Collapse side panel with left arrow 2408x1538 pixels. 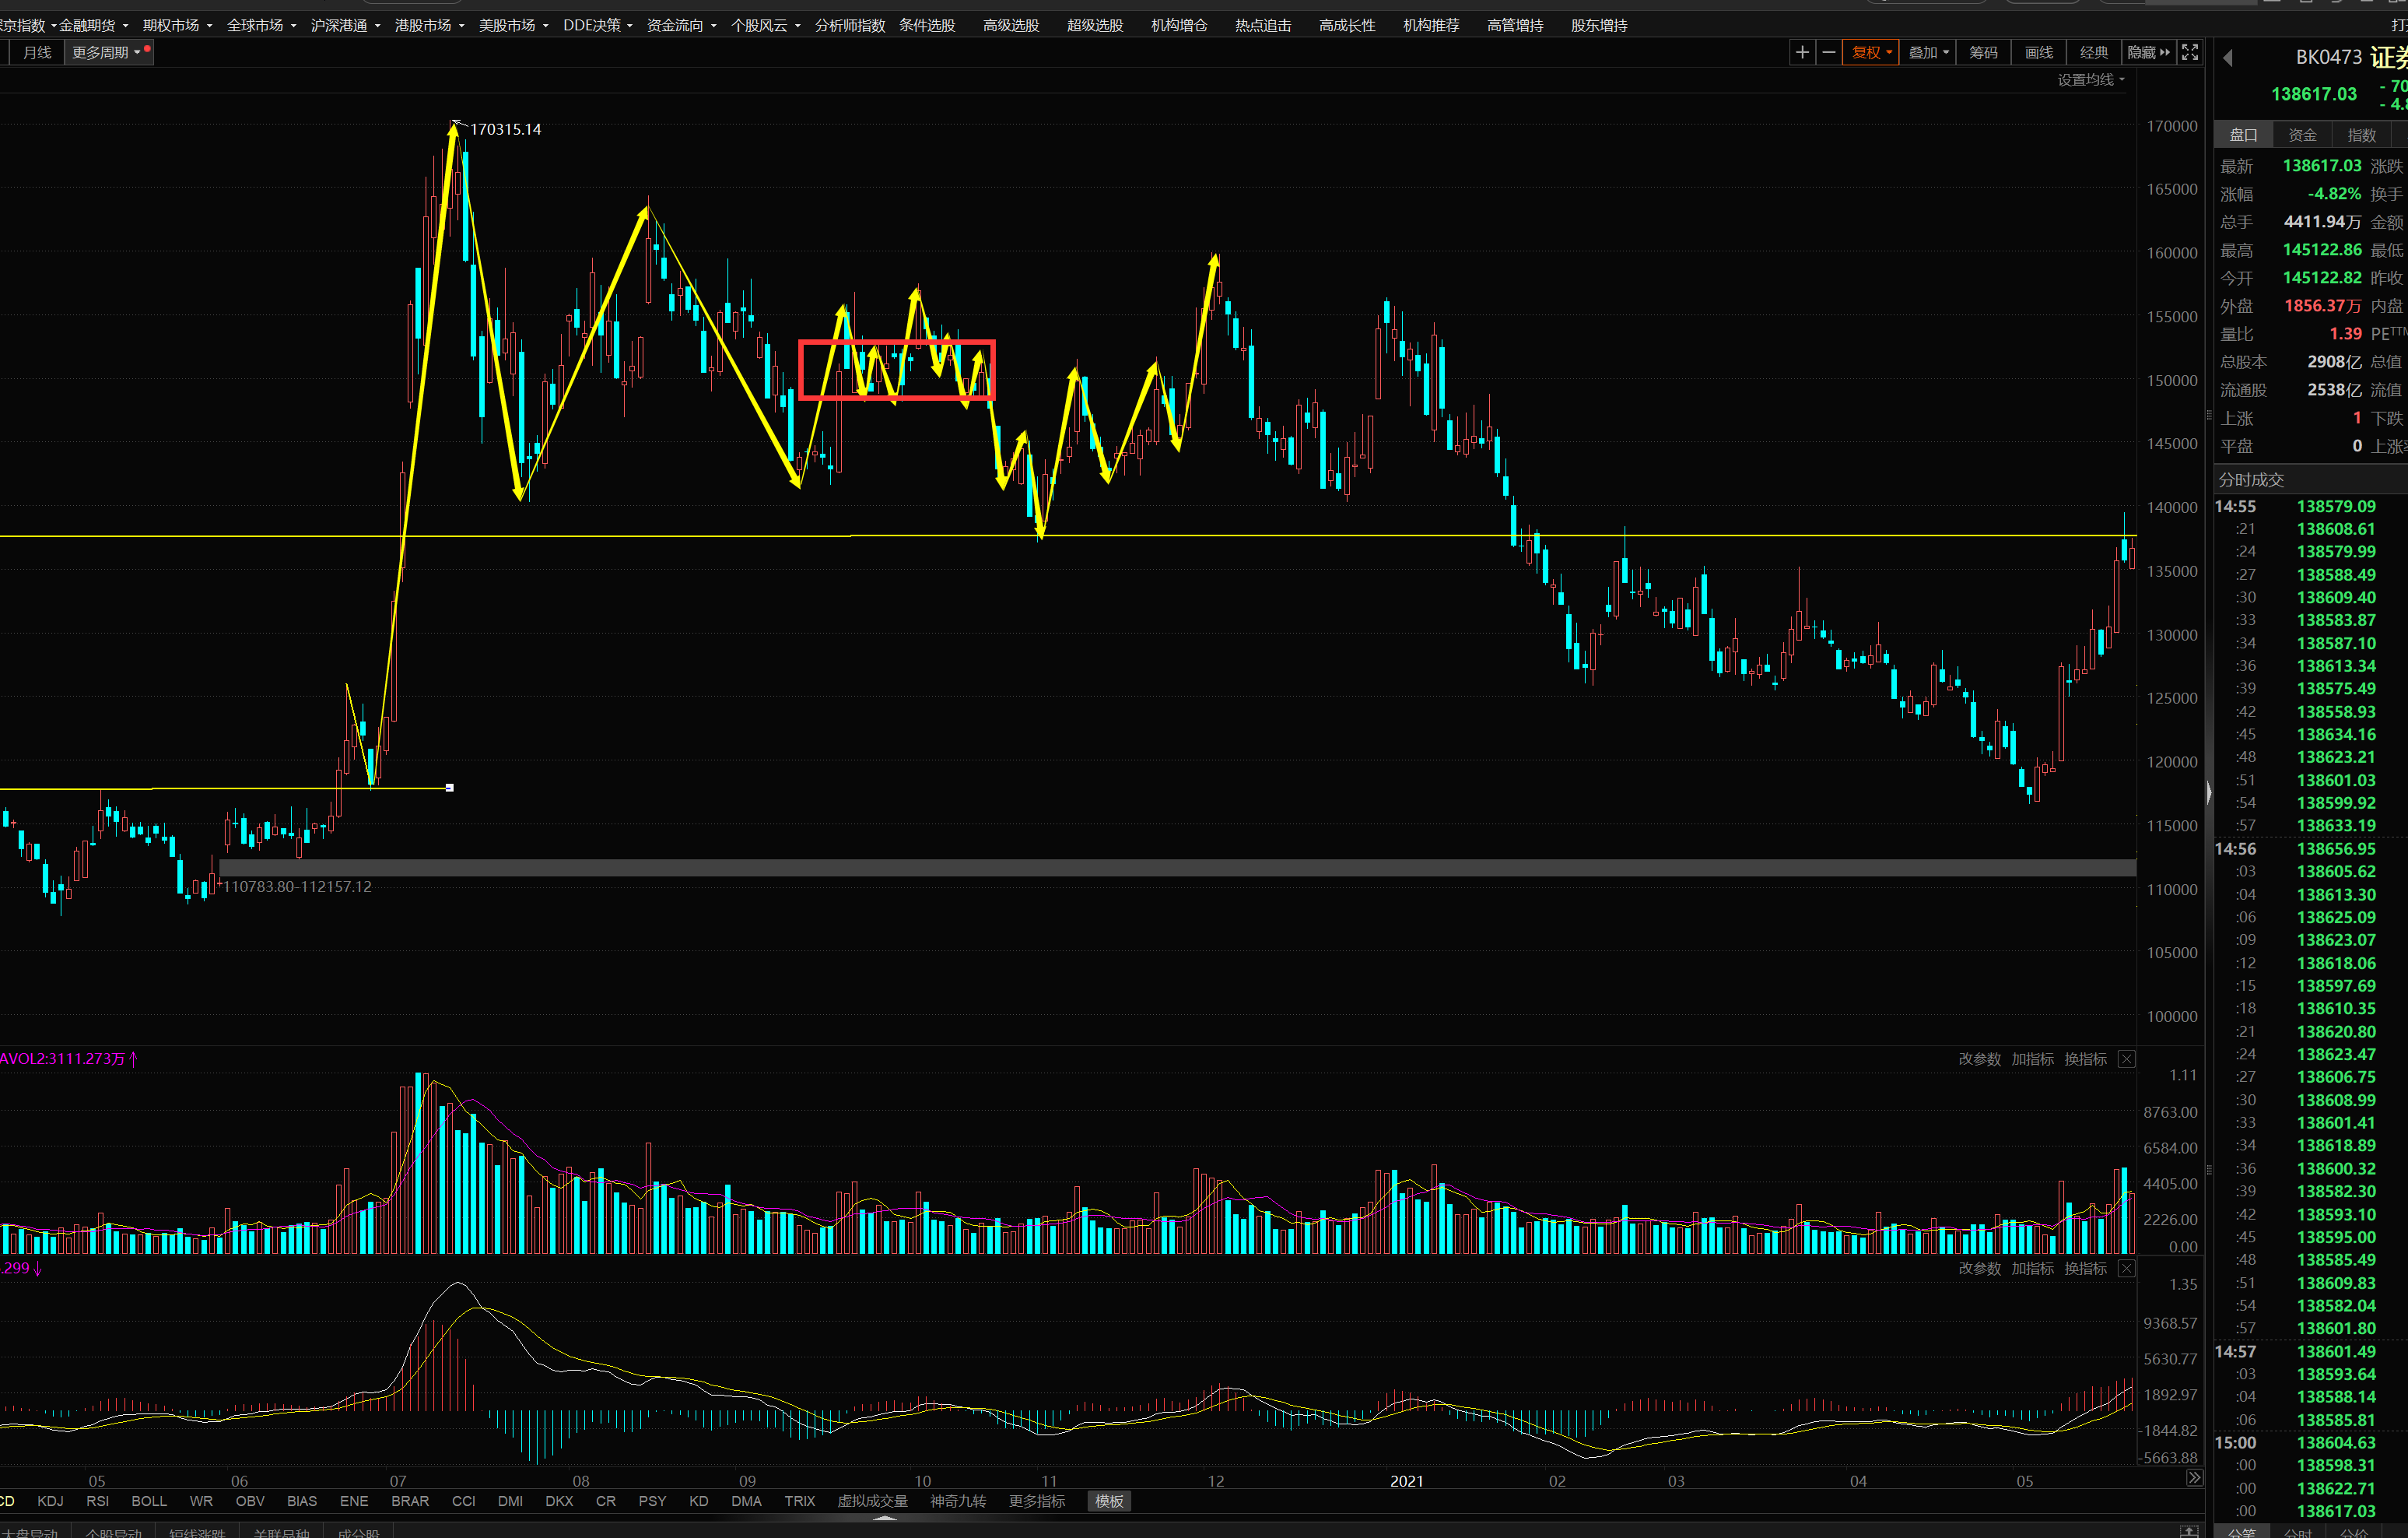[2227, 58]
